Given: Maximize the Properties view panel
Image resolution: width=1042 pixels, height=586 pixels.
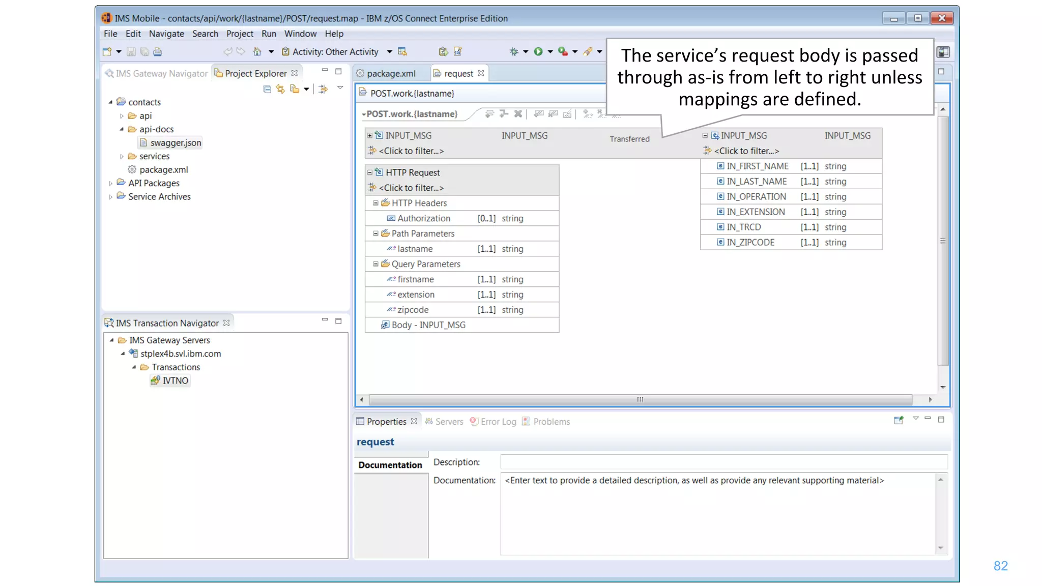Looking at the screenshot, I should tap(941, 419).
